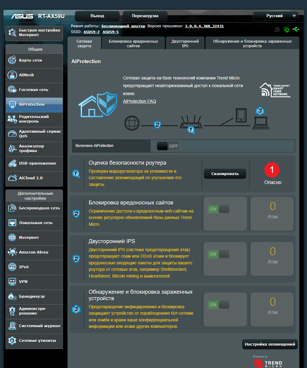Image resolution: width=307 pixels, height=368 pixels.
Task: Click the Локальная сеть icon
Action: point(12,223)
